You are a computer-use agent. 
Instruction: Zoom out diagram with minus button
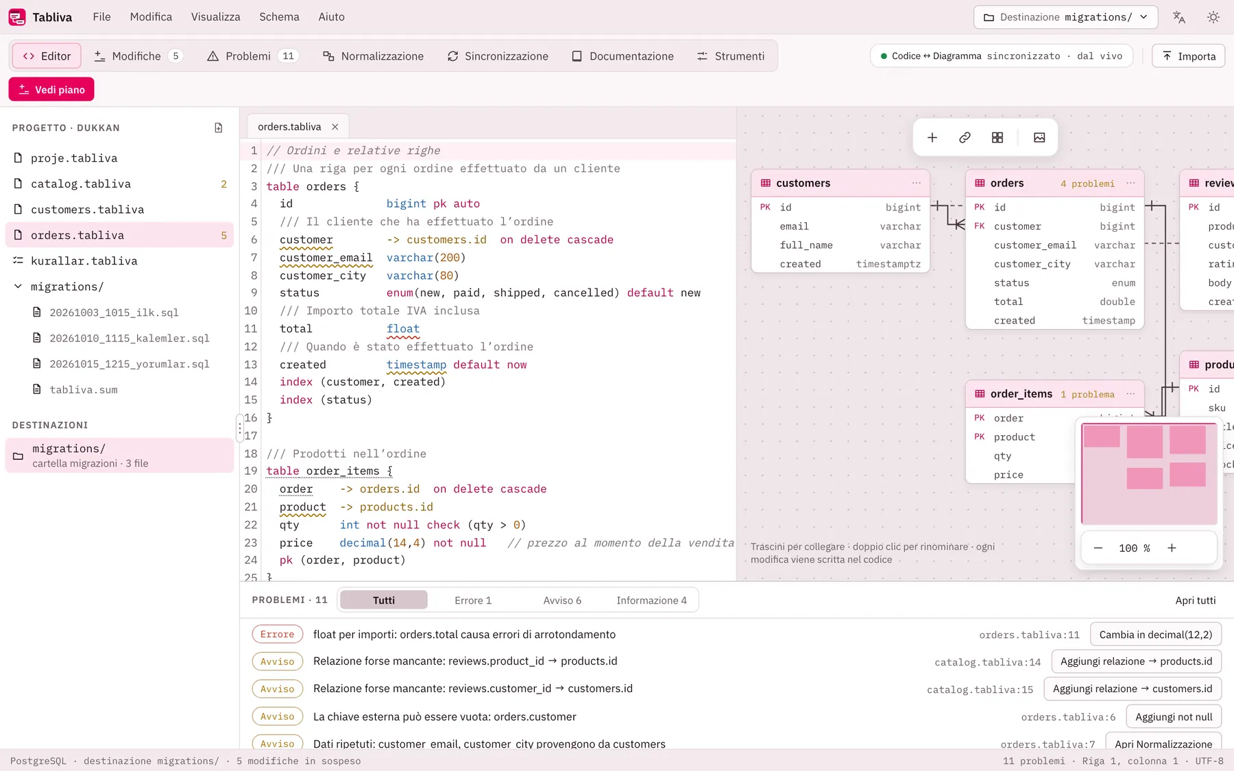click(1098, 548)
